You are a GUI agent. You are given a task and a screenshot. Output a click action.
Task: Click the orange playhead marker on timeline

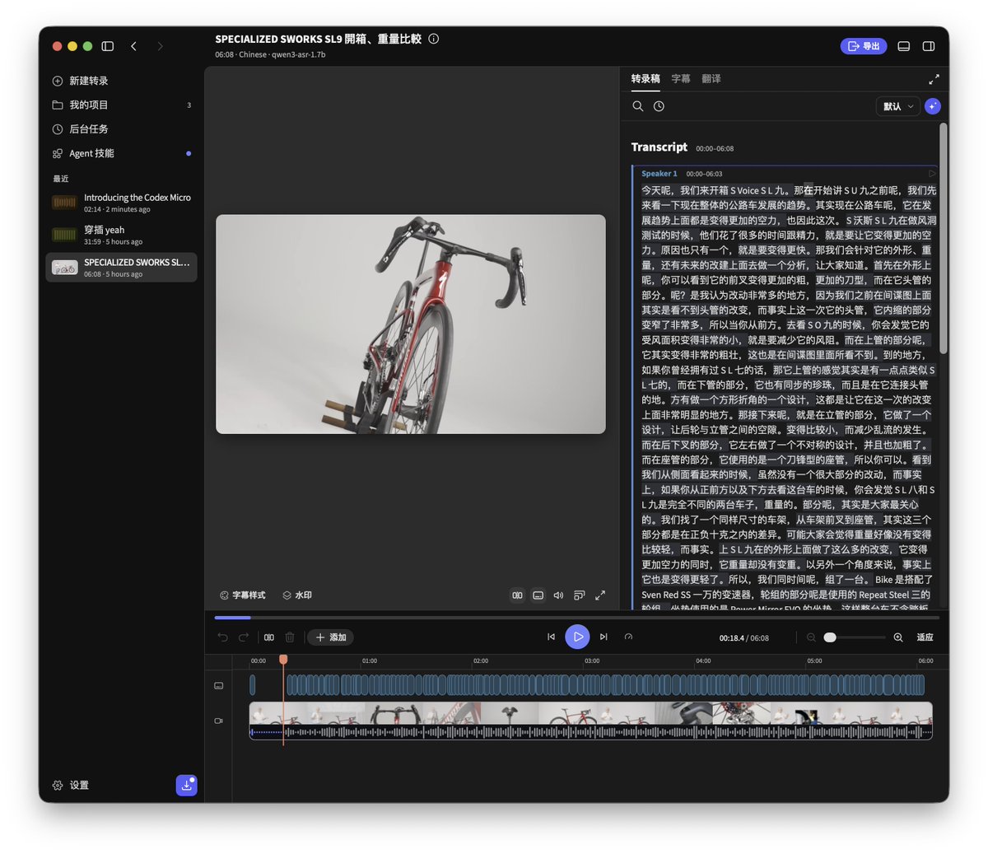click(283, 660)
